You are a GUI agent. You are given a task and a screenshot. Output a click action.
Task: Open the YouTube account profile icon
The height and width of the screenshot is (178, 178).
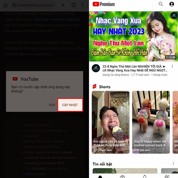tap(172, 4)
